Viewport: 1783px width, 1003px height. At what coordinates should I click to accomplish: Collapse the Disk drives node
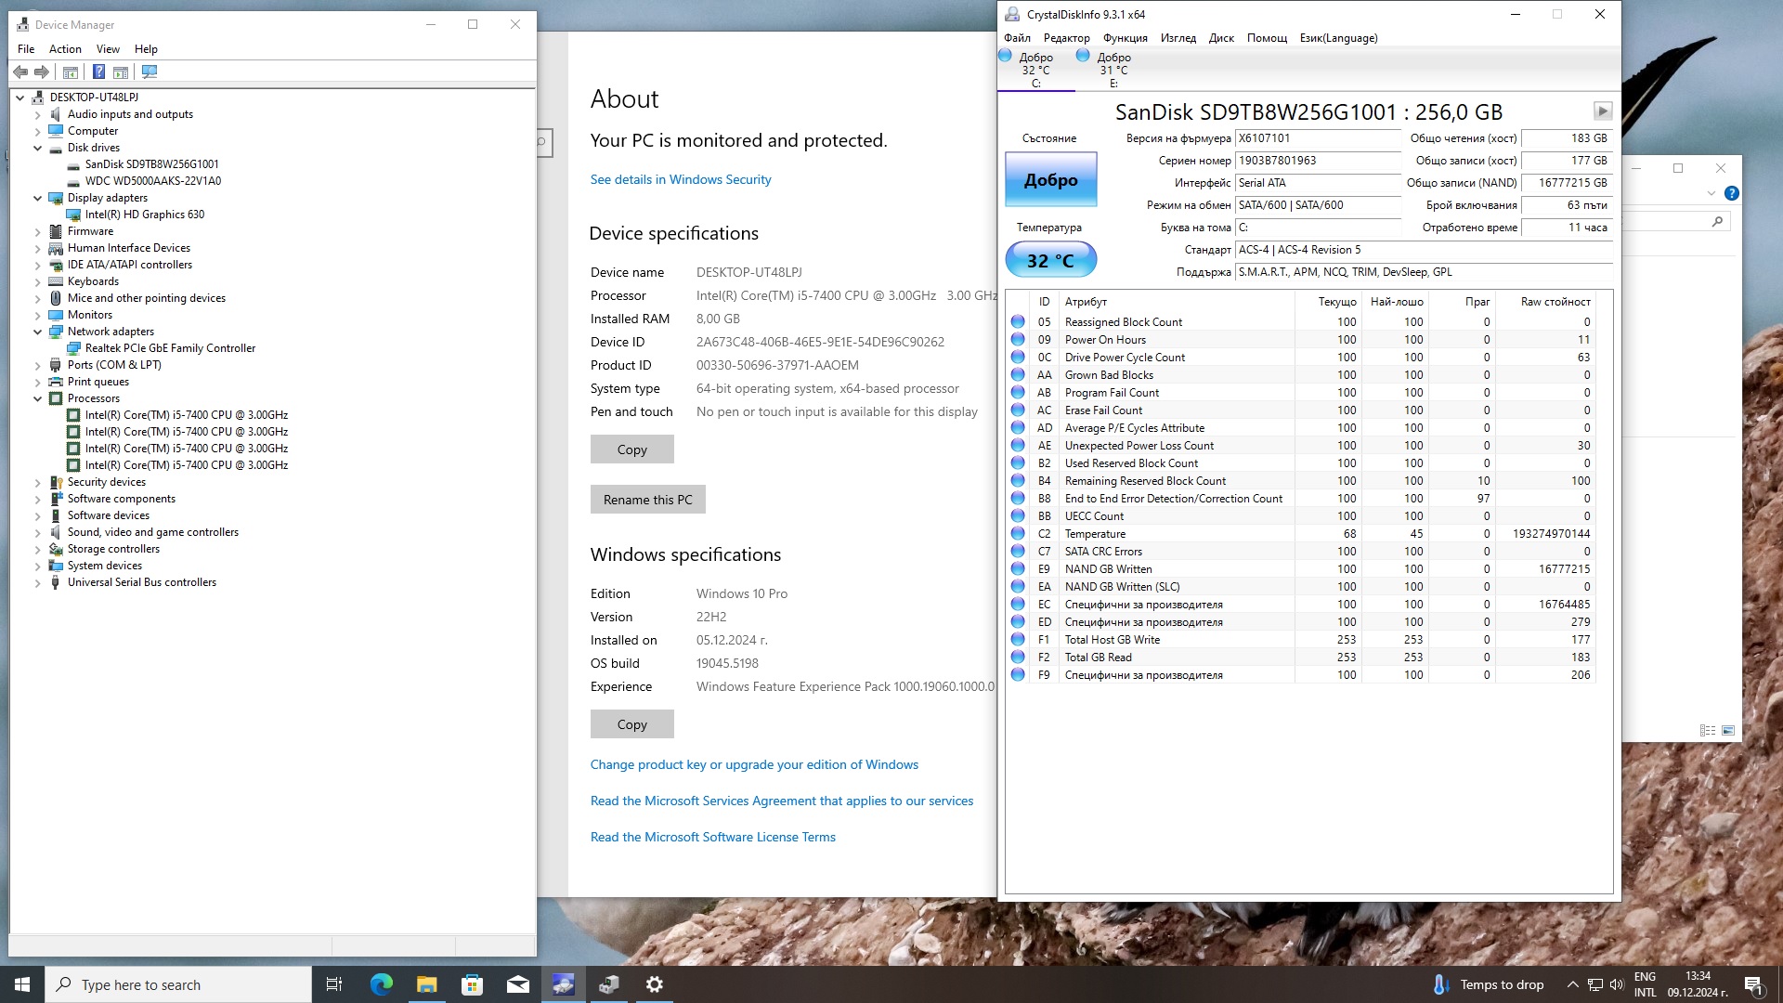click(38, 148)
